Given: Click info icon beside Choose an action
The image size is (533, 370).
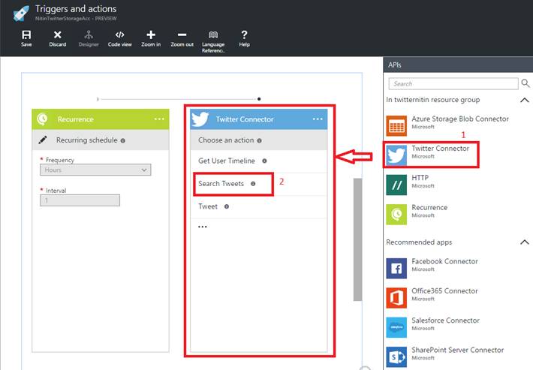Looking at the screenshot, I should tap(259, 140).
